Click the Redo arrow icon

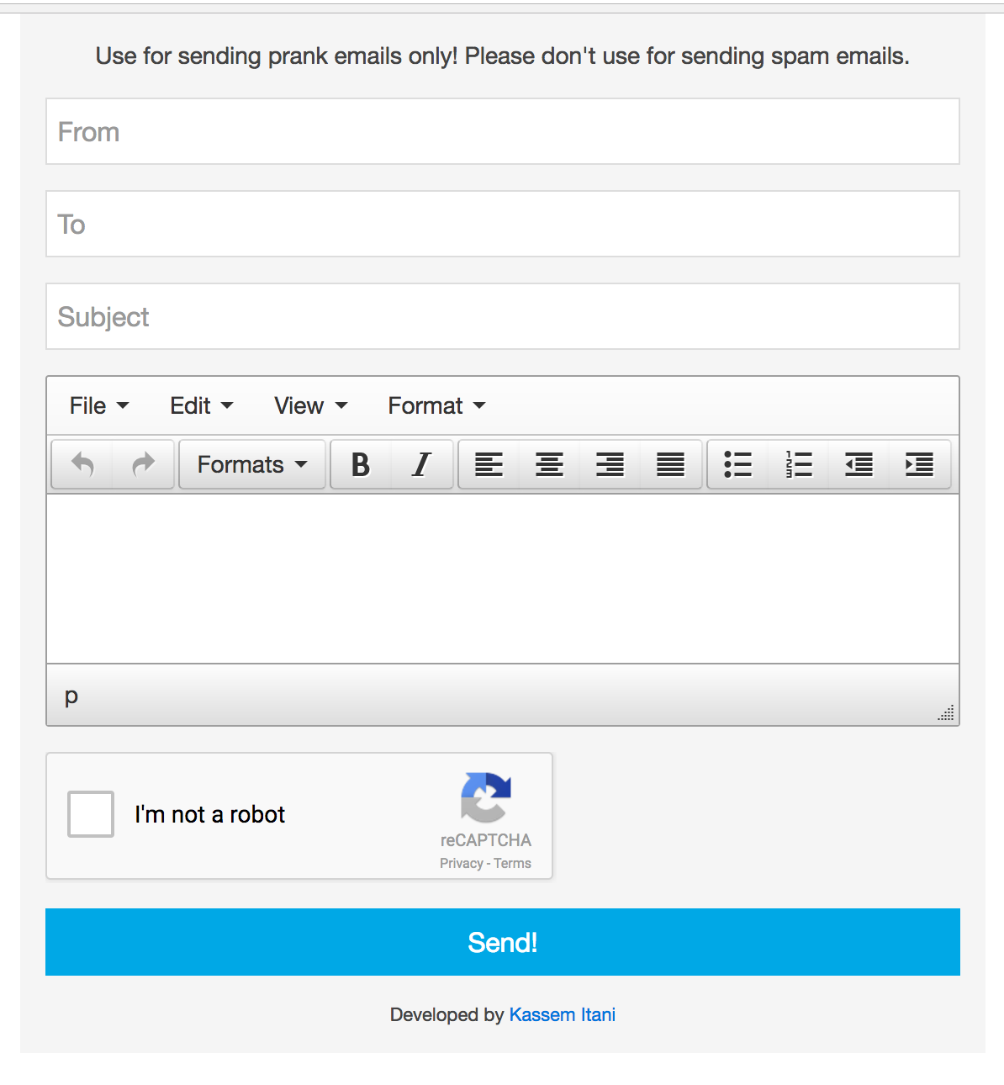tap(144, 464)
